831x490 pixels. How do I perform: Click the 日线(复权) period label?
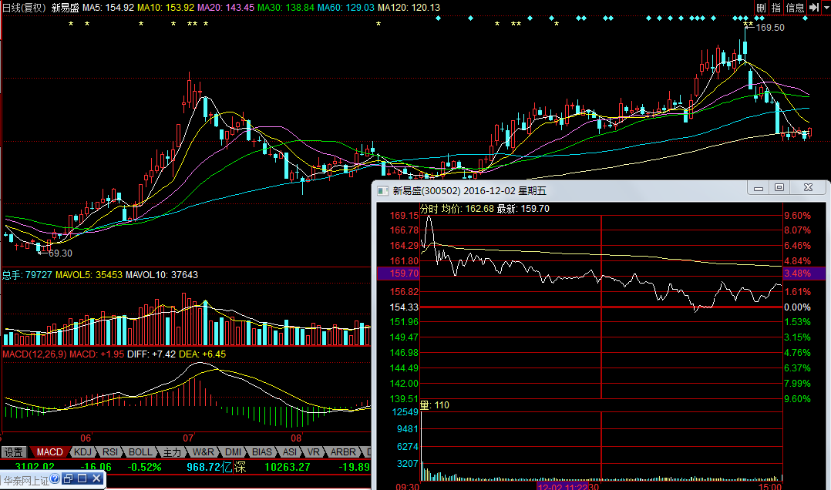click(x=25, y=8)
